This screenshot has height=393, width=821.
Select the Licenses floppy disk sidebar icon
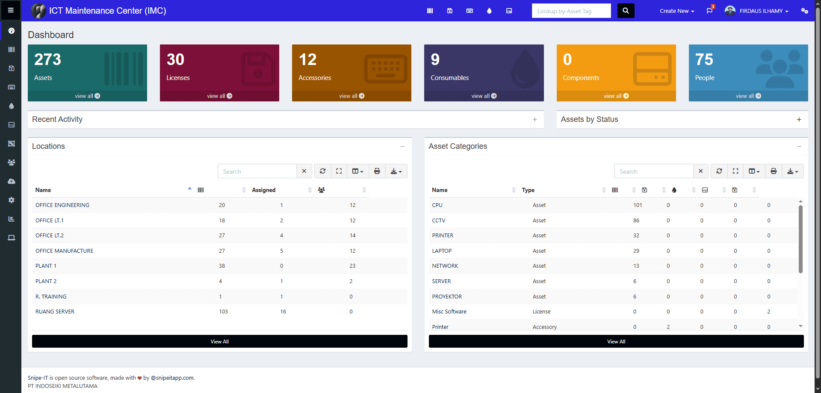coord(12,68)
